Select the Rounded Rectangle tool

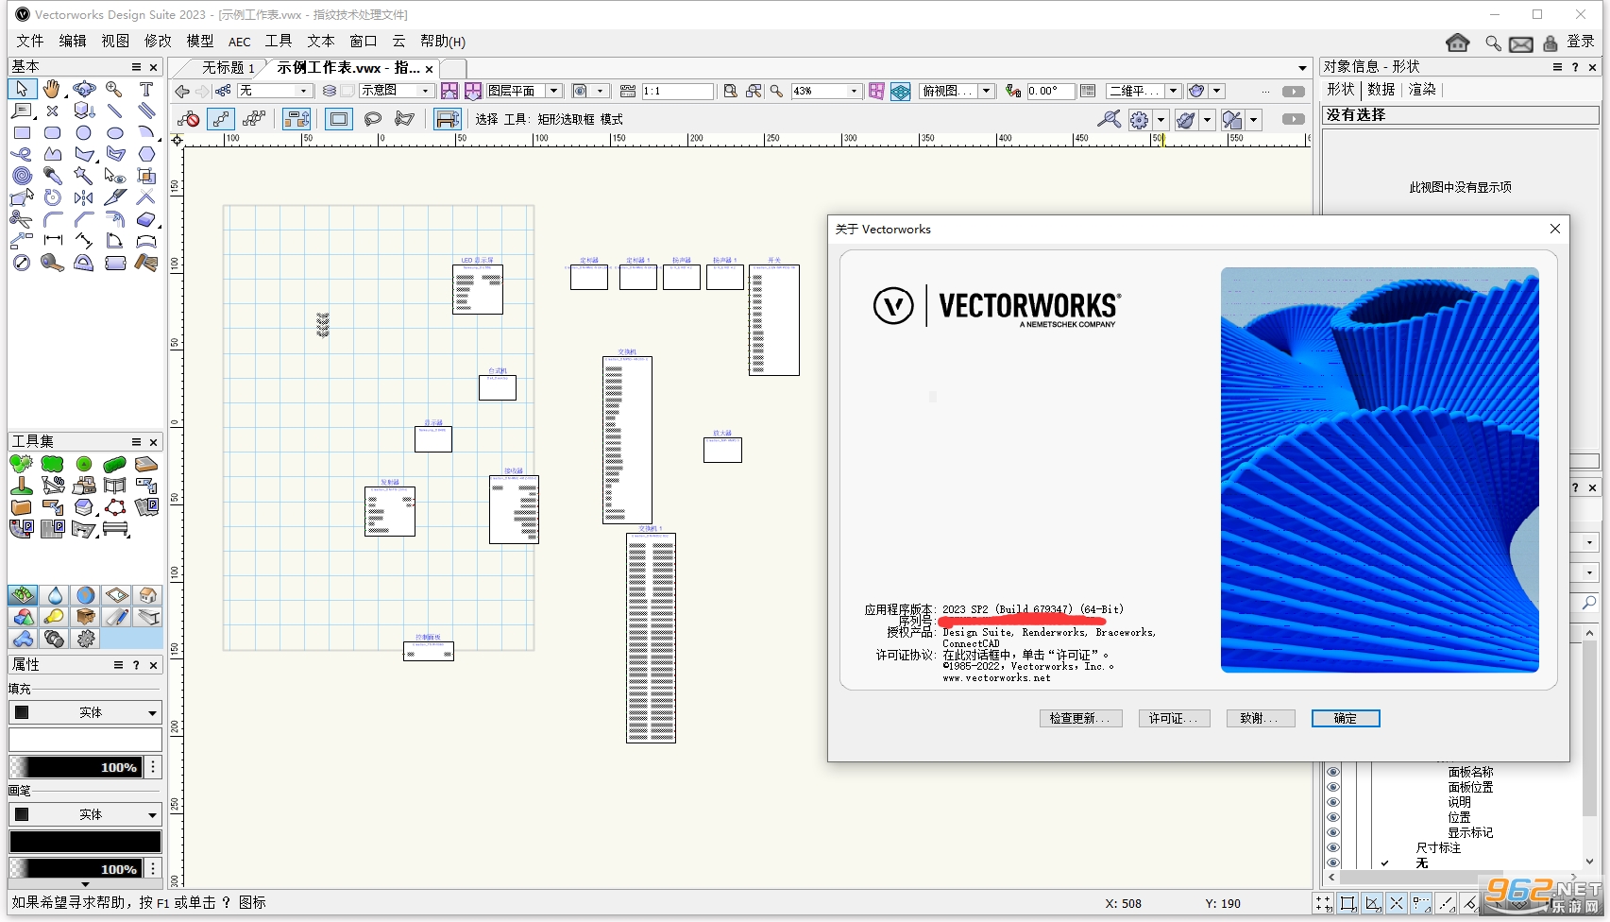[52, 132]
